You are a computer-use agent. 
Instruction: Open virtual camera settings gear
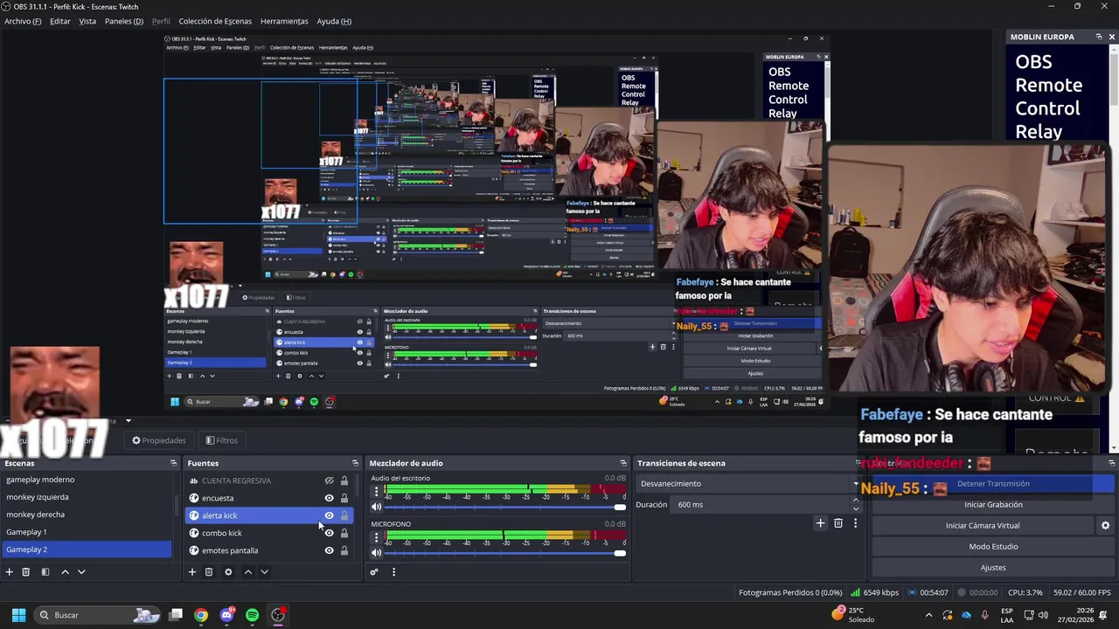coord(1105,526)
